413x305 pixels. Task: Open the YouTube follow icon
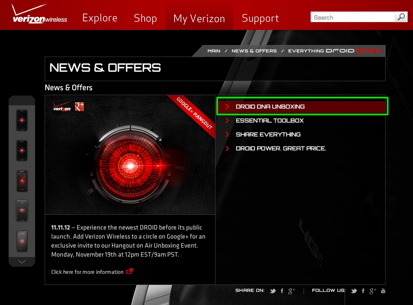pyautogui.click(x=383, y=291)
